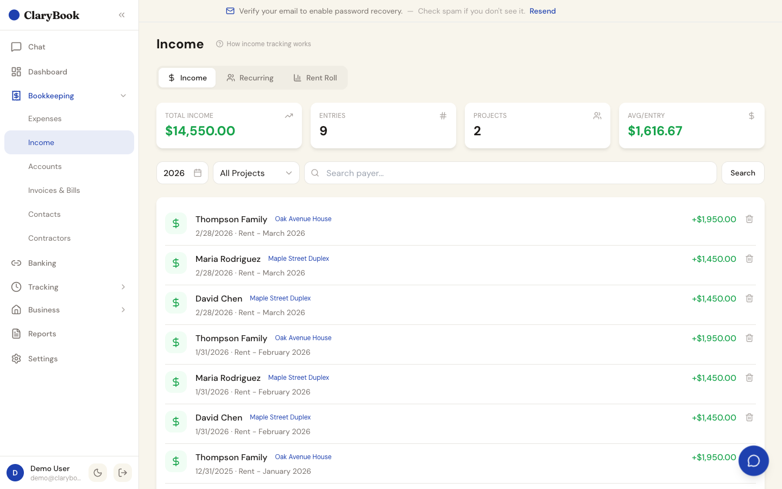Collapse the Bookkeeping section
This screenshot has height=489, width=782.
click(x=123, y=96)
